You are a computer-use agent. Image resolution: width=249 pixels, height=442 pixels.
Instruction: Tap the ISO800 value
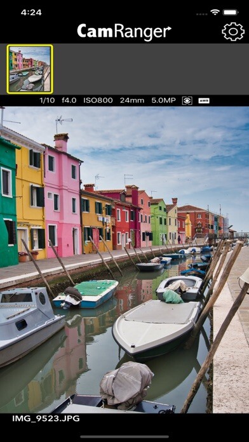98,100
